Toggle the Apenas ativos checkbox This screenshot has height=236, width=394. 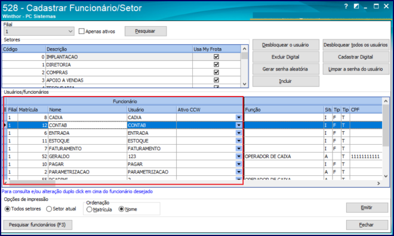pyautogui.click(x=81, y=32)
